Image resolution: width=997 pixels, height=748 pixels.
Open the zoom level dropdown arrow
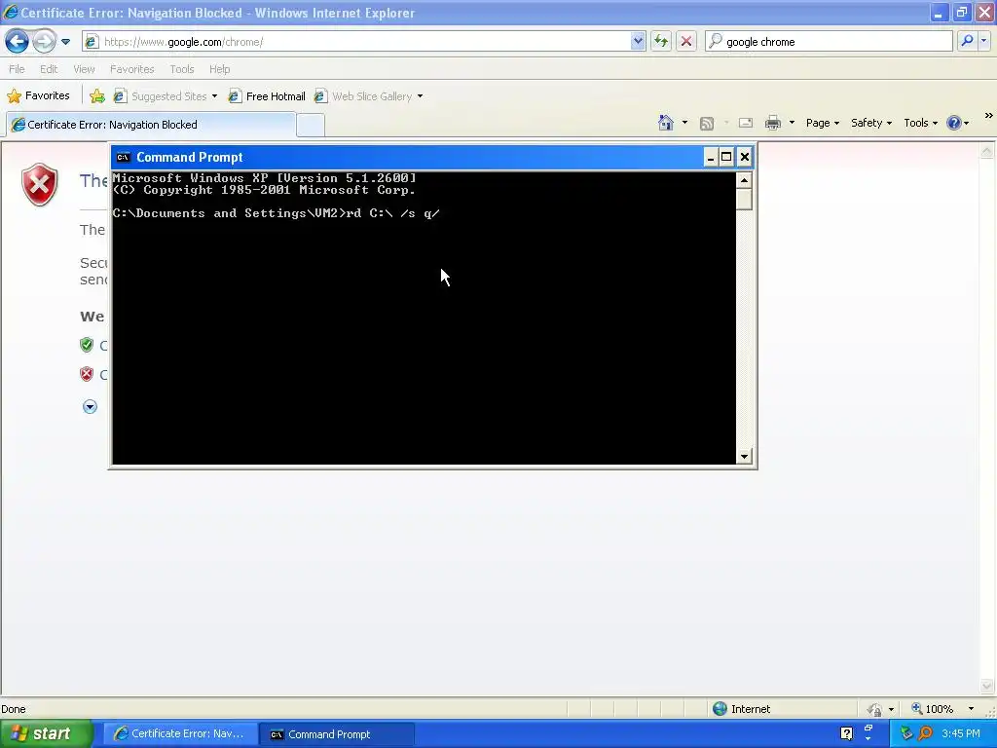(x=971, y=709)
